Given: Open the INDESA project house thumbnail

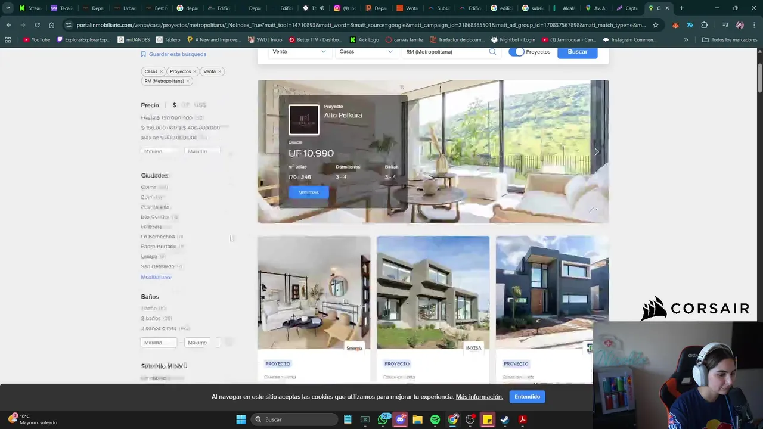Looking at the screenshot, I should click(x=433, y=293).
